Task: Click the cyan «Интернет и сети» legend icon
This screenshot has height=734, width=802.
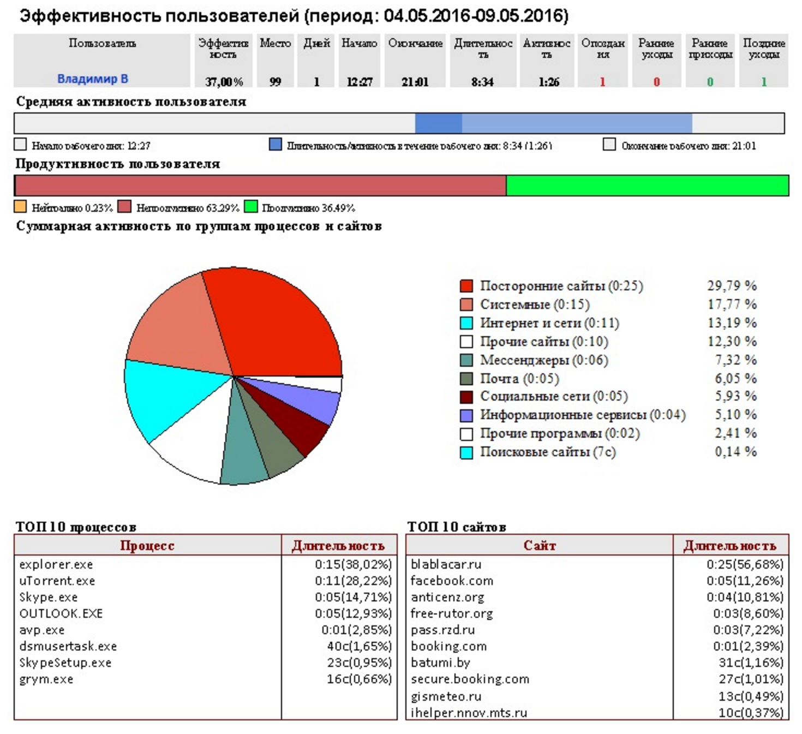Action: pos(466,322)
